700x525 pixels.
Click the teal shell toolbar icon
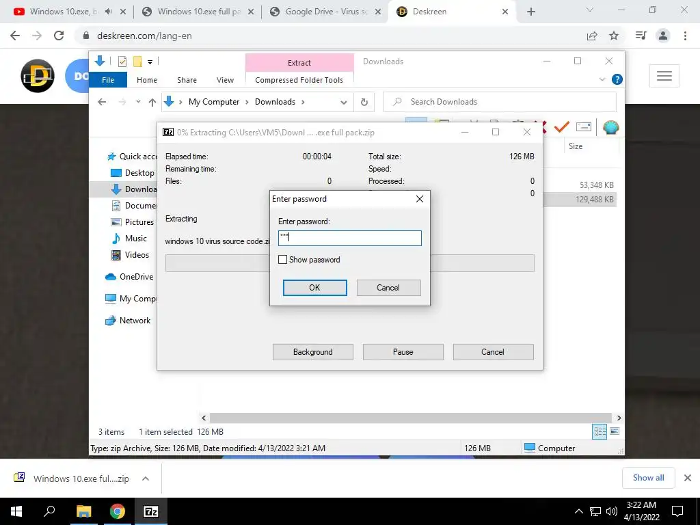[x=610, y=127]
